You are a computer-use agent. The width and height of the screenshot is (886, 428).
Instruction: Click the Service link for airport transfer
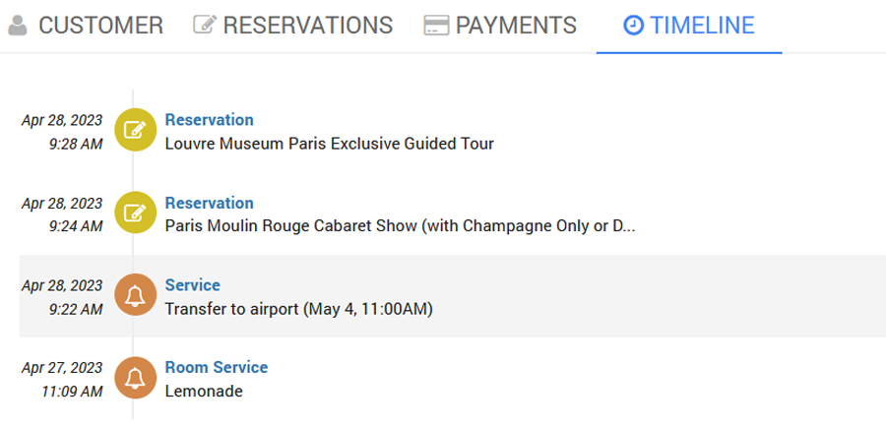tap(193, 285)
